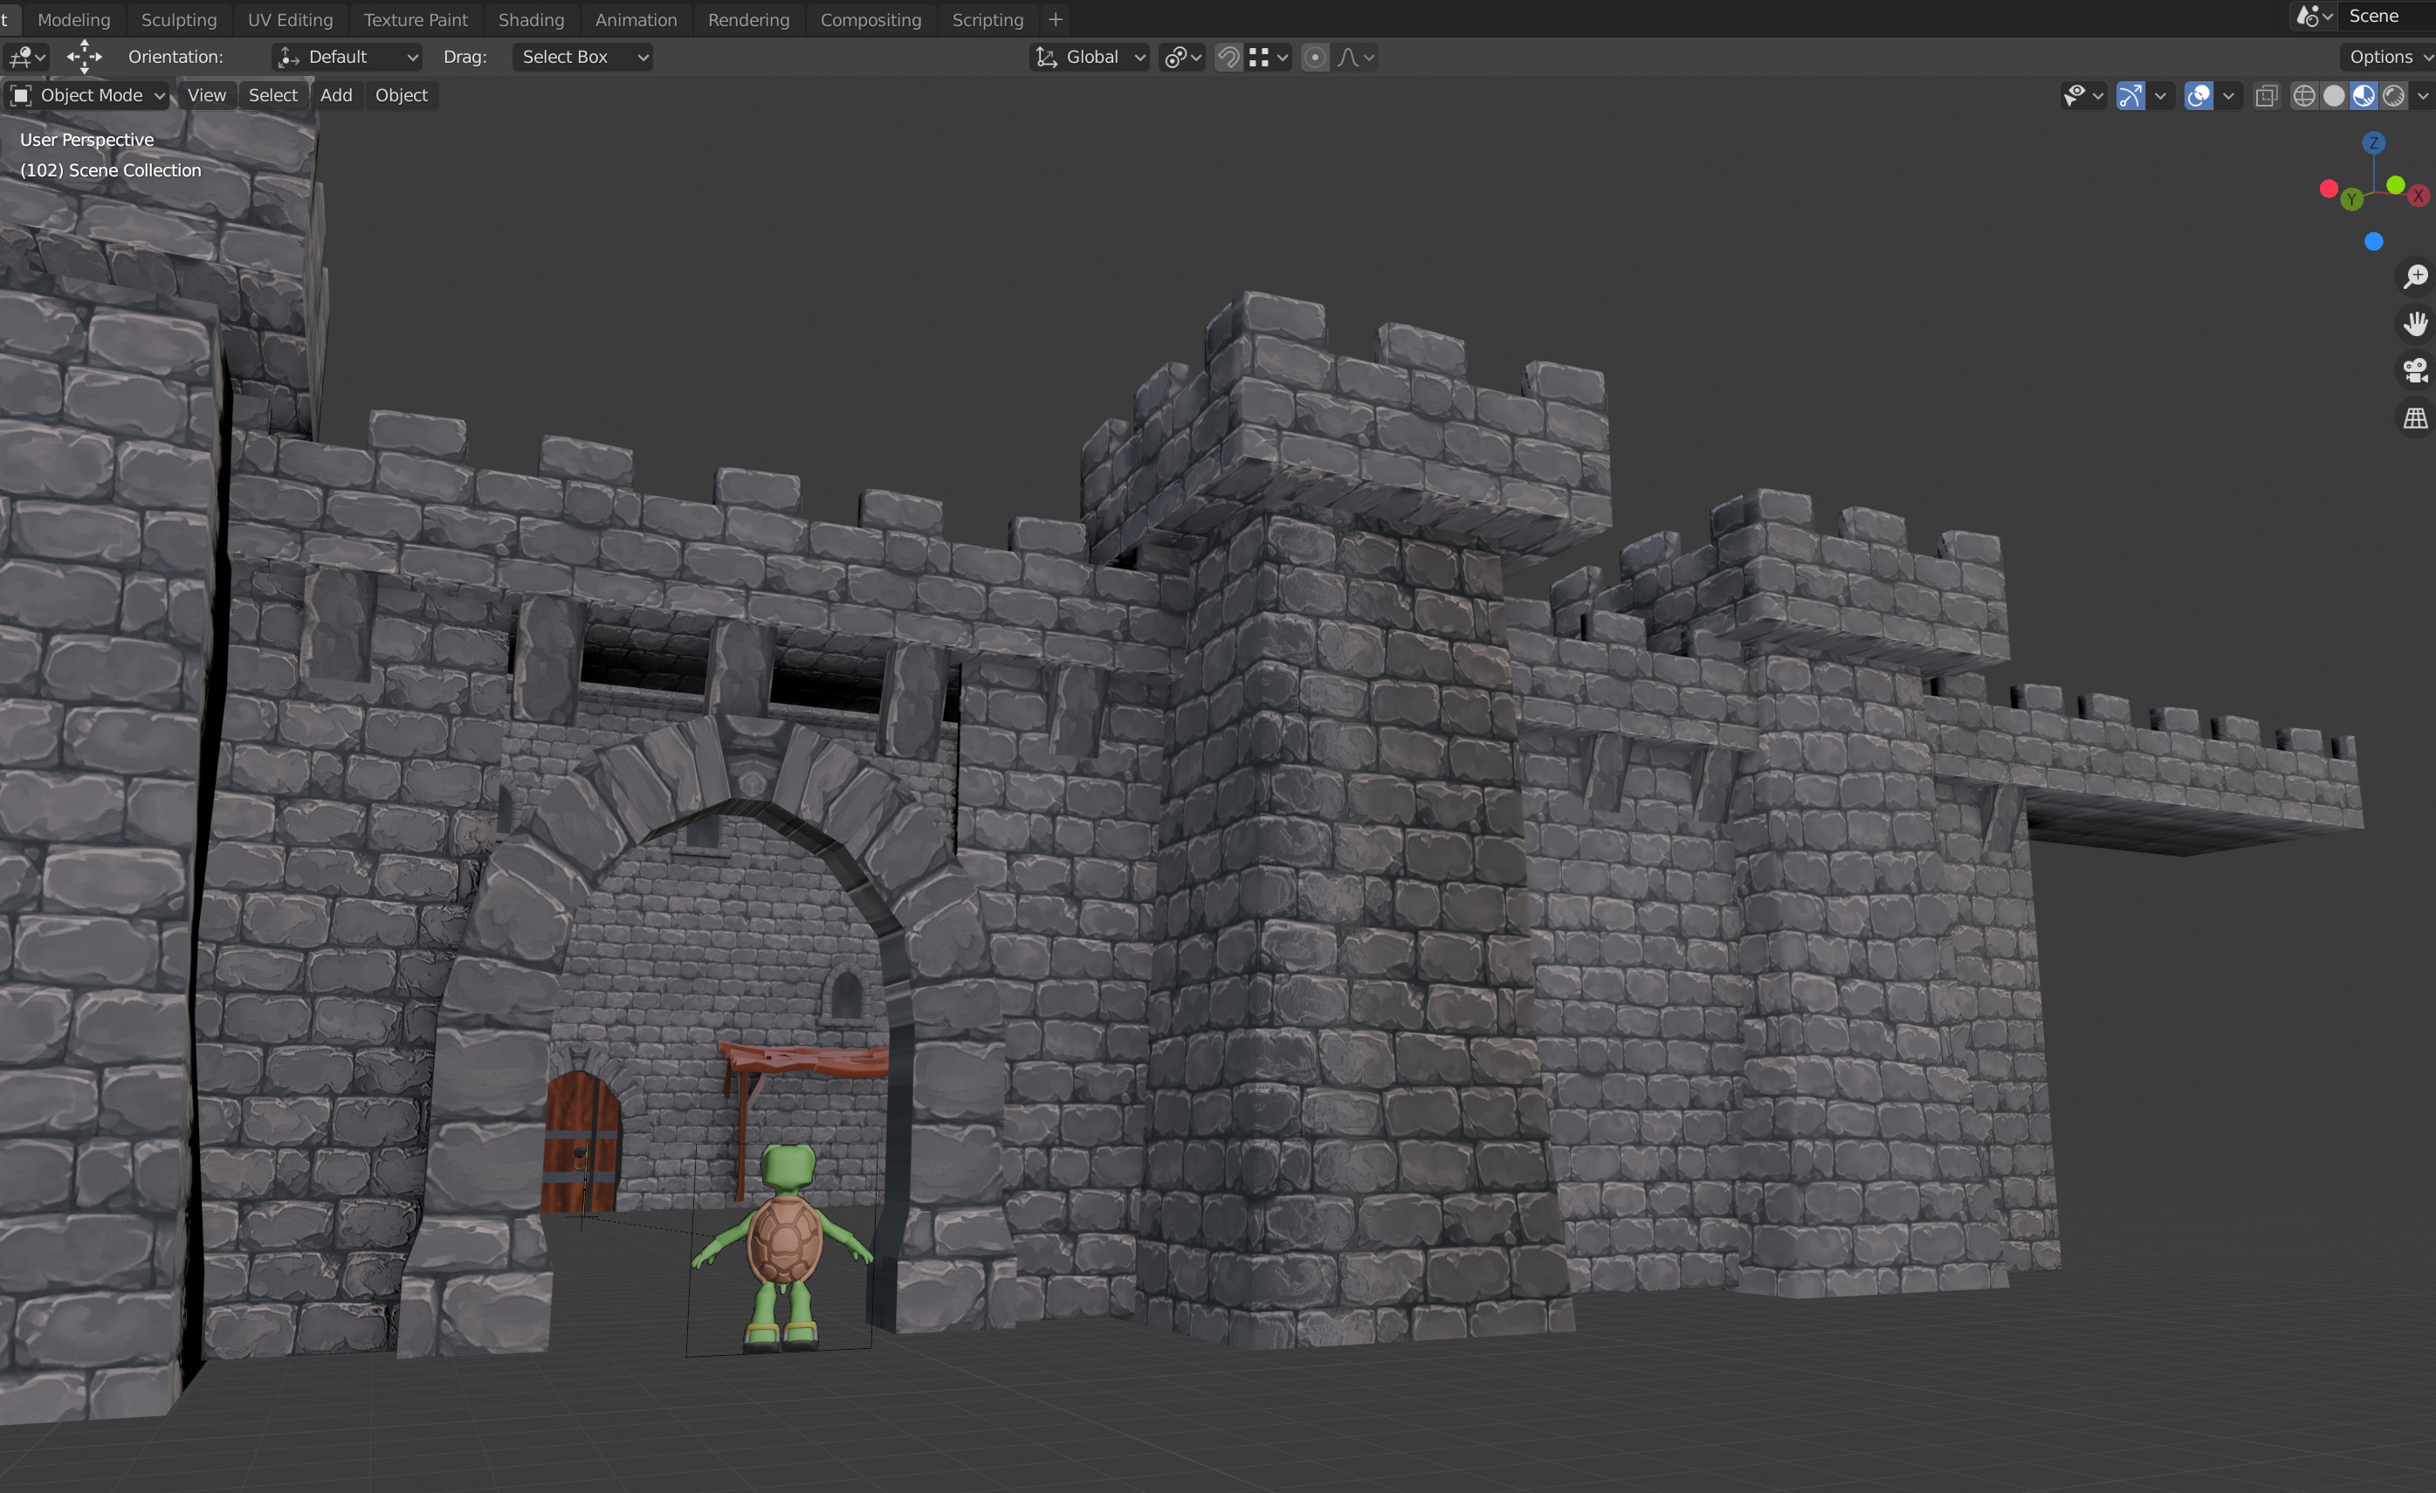This screenshot has height=1493, width=2436.
Task: Open the Scripting workspace tab
Action: point(987,20)
